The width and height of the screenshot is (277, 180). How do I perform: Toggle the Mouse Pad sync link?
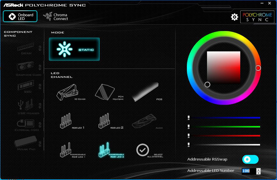coord(40,144)
